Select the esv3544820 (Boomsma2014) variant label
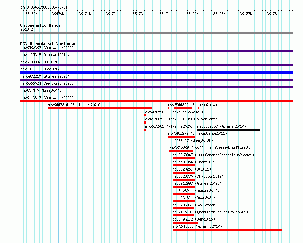303x243 pixels. (192, 105)
